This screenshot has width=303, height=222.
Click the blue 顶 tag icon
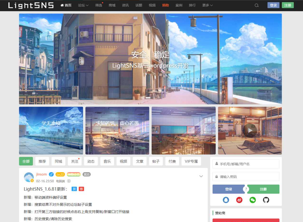point(74,189)
